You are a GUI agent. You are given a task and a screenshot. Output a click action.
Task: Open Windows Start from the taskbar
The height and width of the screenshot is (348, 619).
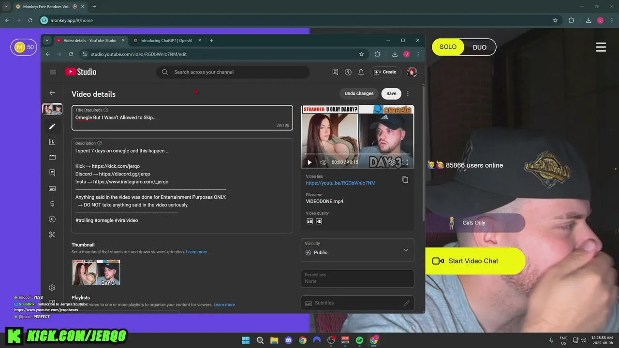click(x=246, y=340)
